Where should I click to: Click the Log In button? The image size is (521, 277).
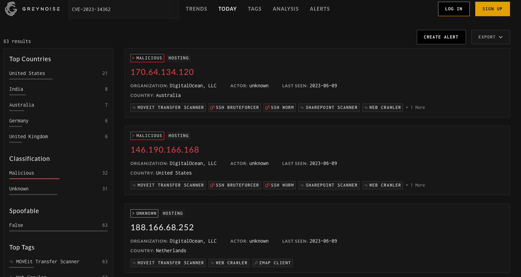pos(454,9)
